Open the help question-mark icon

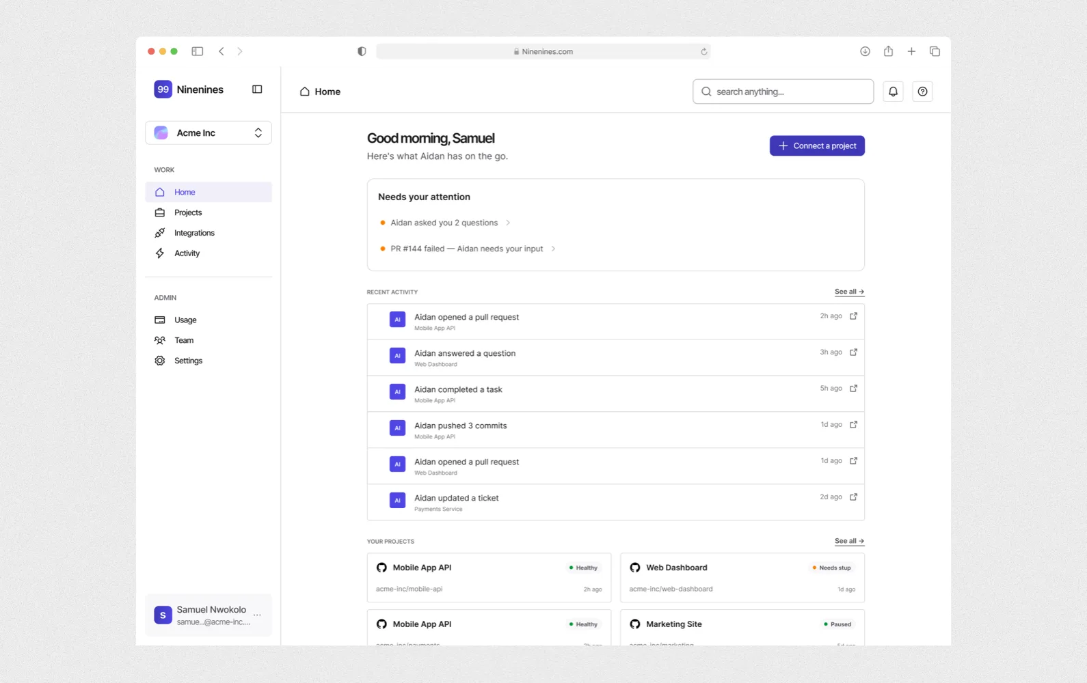click(x=922, y=92)
